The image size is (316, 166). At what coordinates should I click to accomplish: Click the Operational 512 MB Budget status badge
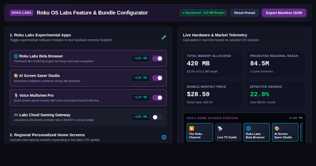point(204,13)
